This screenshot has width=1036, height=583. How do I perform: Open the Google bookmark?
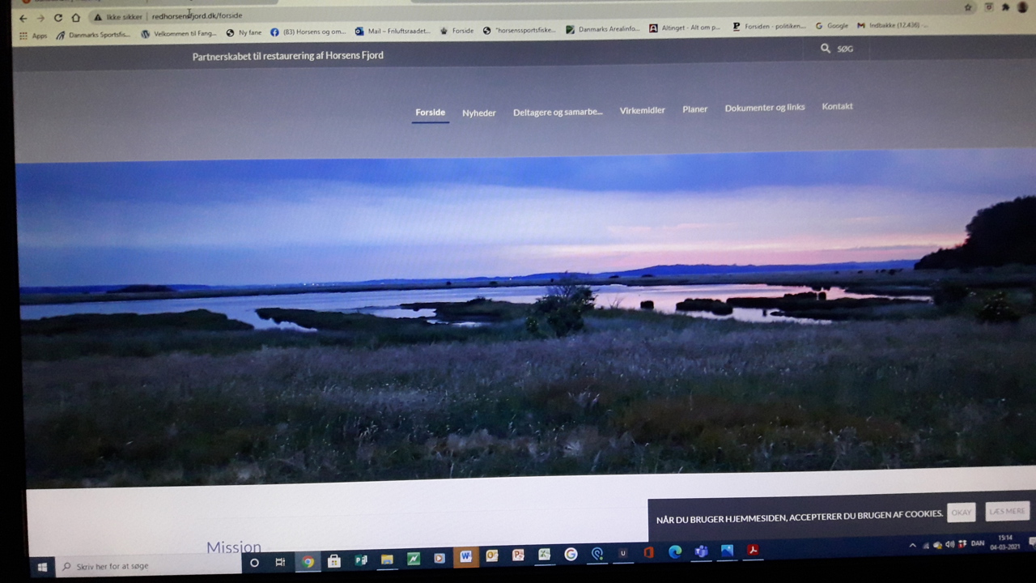pos(832,26)
